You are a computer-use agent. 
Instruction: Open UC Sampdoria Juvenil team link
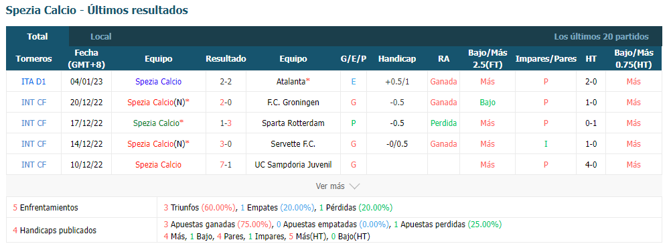tap(293, 164)
